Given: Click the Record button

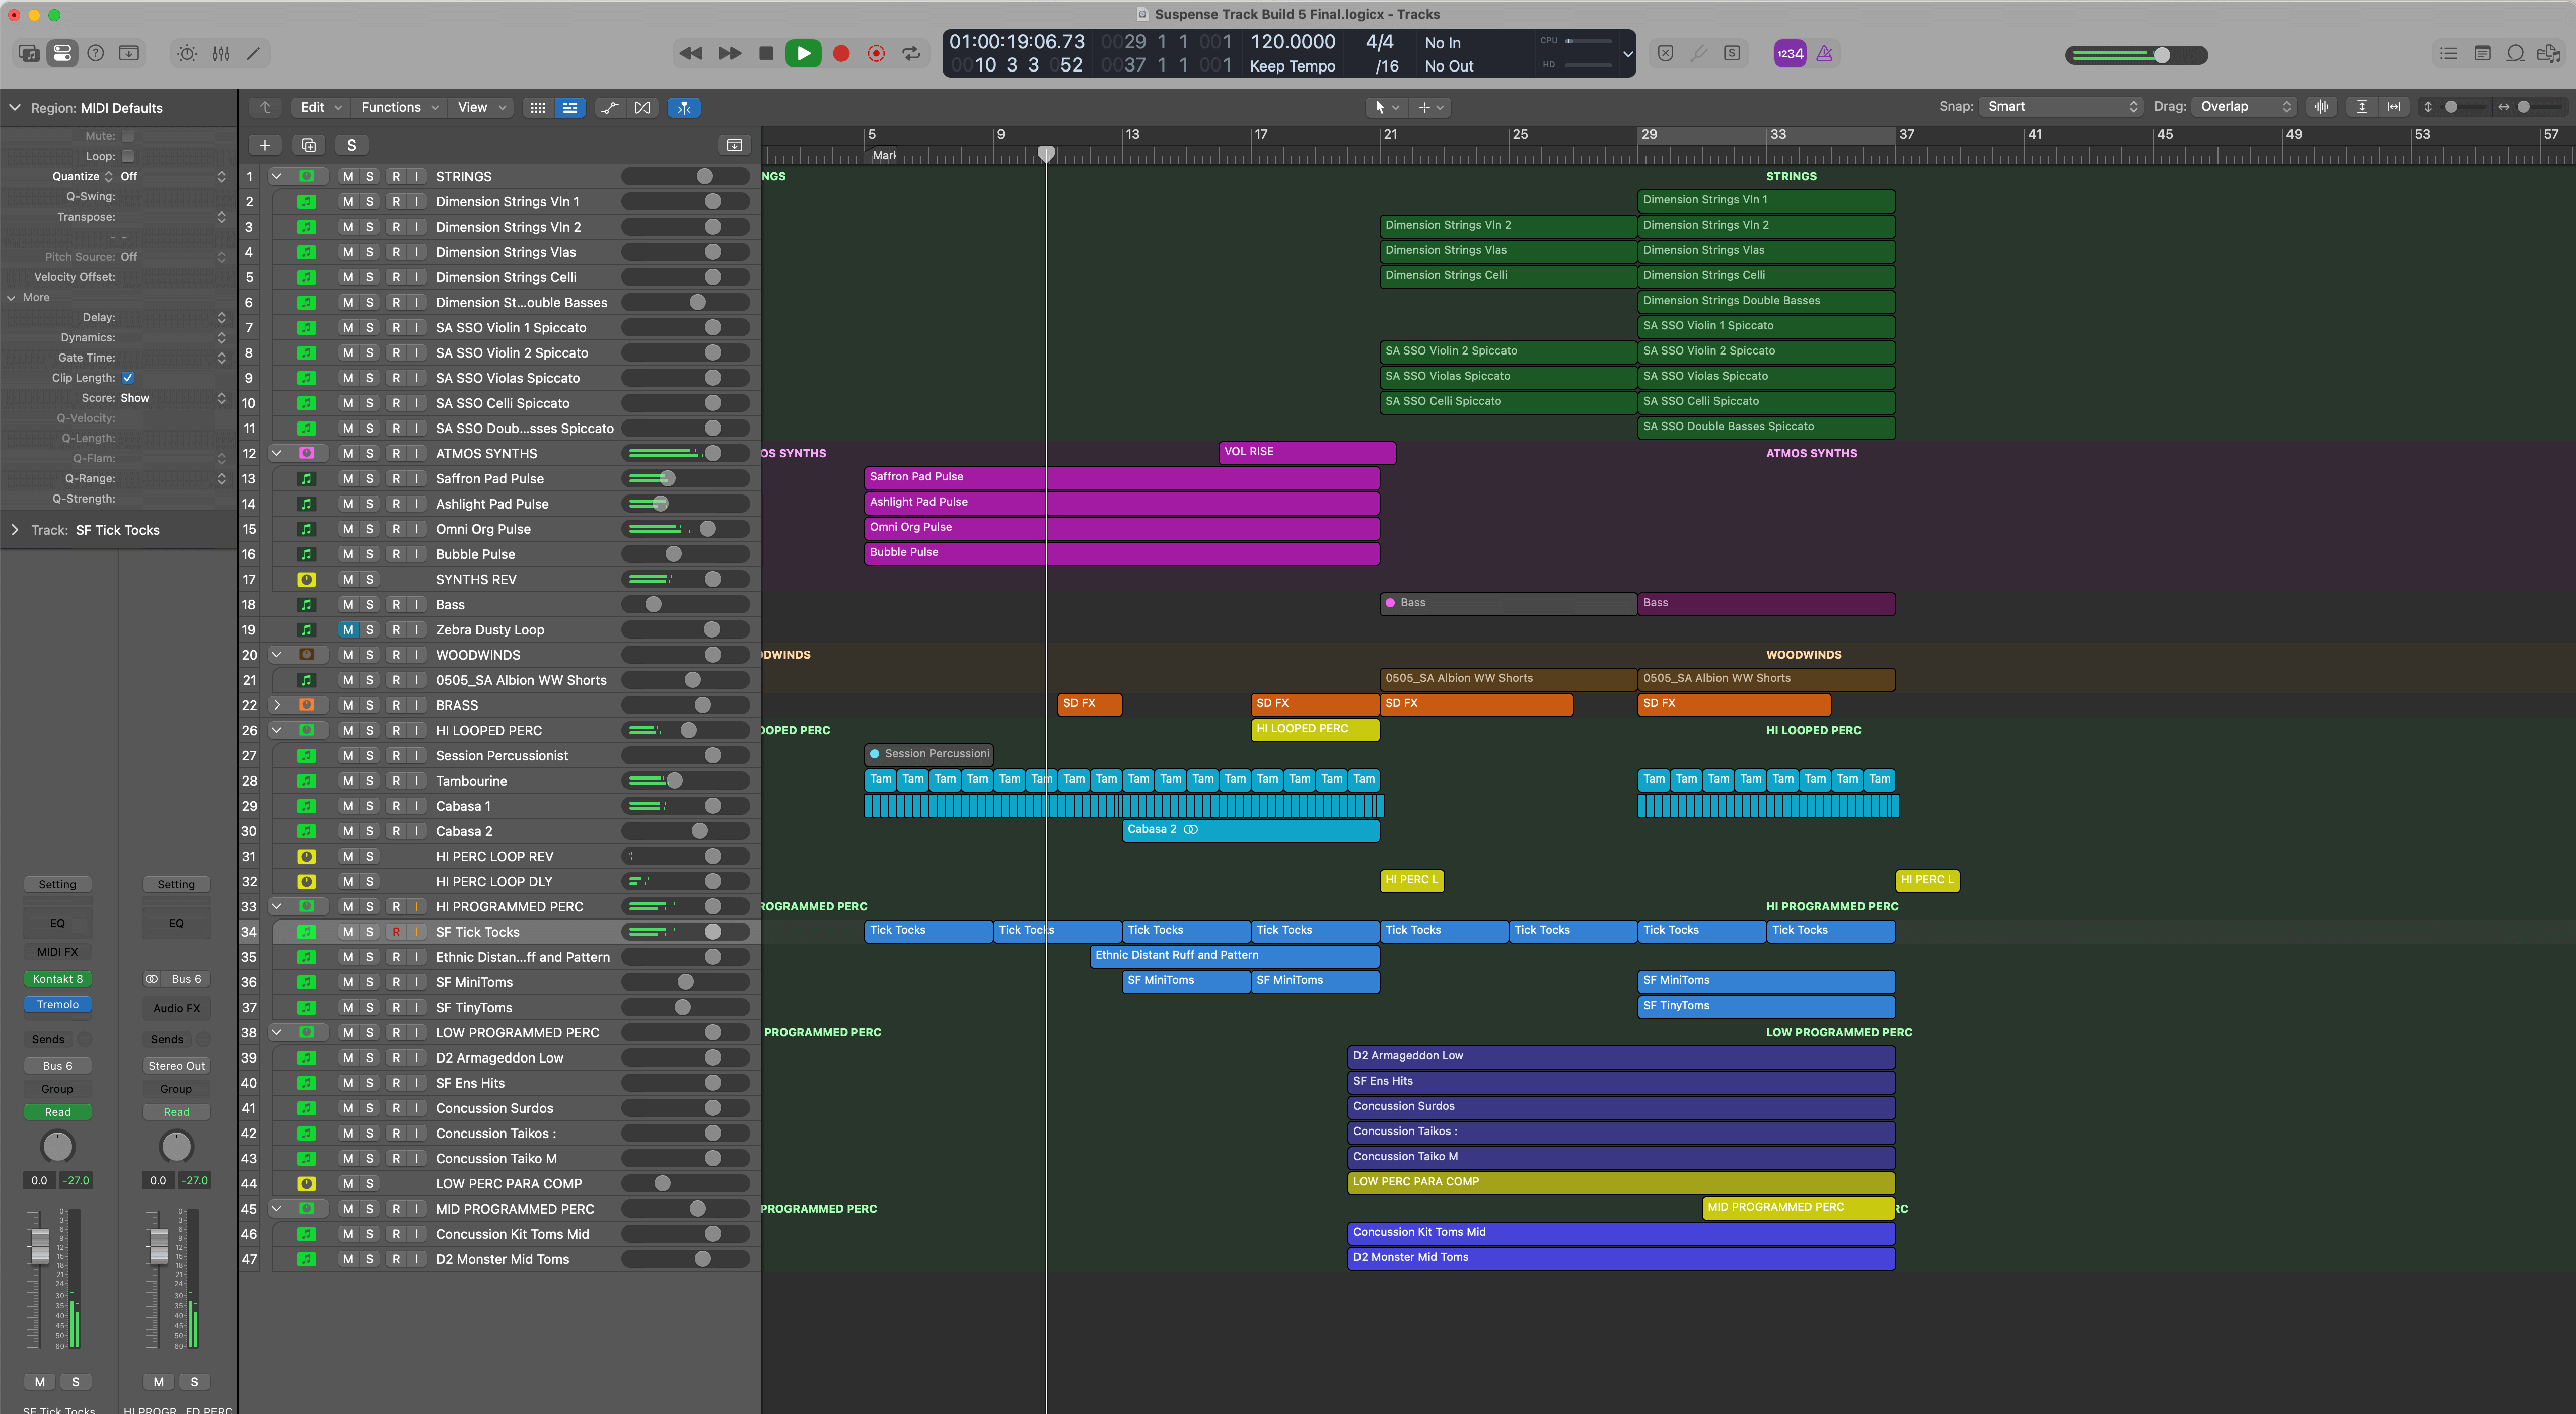Looking at the screenshot, I should 841,54.
